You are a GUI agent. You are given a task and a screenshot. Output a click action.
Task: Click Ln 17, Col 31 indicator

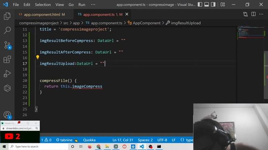123,140
